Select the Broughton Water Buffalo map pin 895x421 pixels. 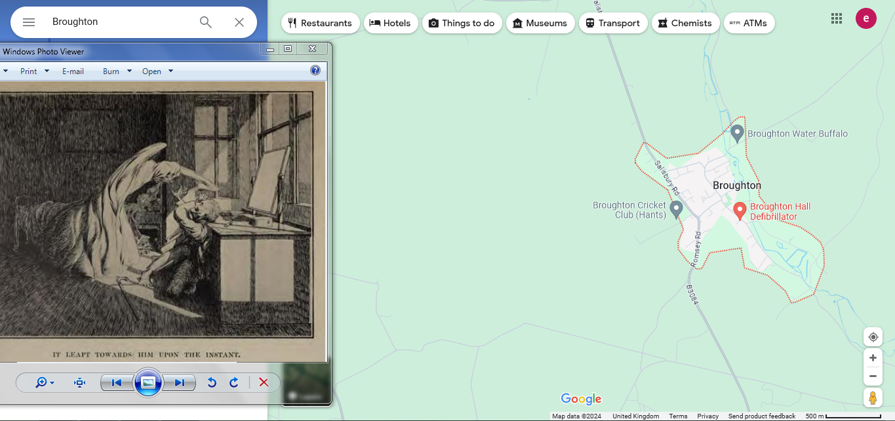(737, 133)
